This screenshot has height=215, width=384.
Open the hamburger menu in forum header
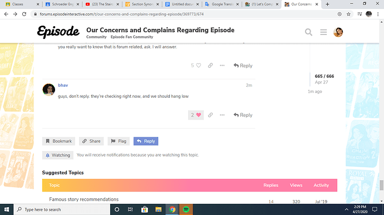click(x=323, y=32)
